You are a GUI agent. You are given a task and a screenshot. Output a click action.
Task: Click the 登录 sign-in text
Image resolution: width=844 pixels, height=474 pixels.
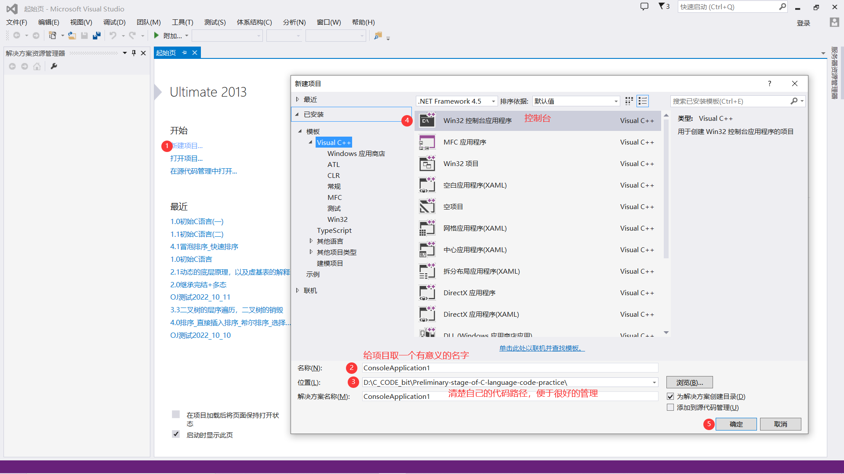click(x=803, y=23)
